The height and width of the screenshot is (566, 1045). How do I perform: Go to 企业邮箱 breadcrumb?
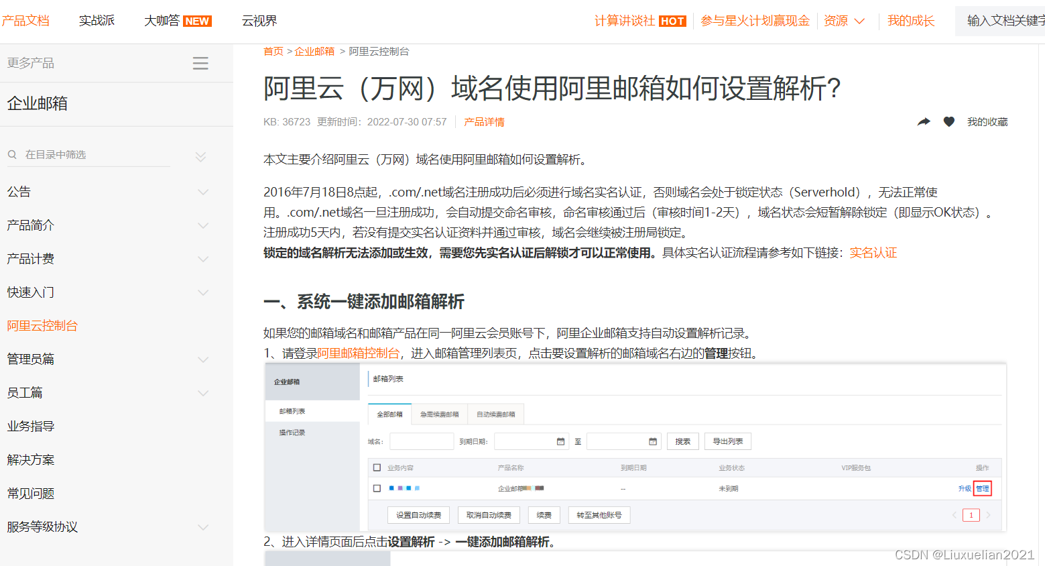tap(314, 51)
